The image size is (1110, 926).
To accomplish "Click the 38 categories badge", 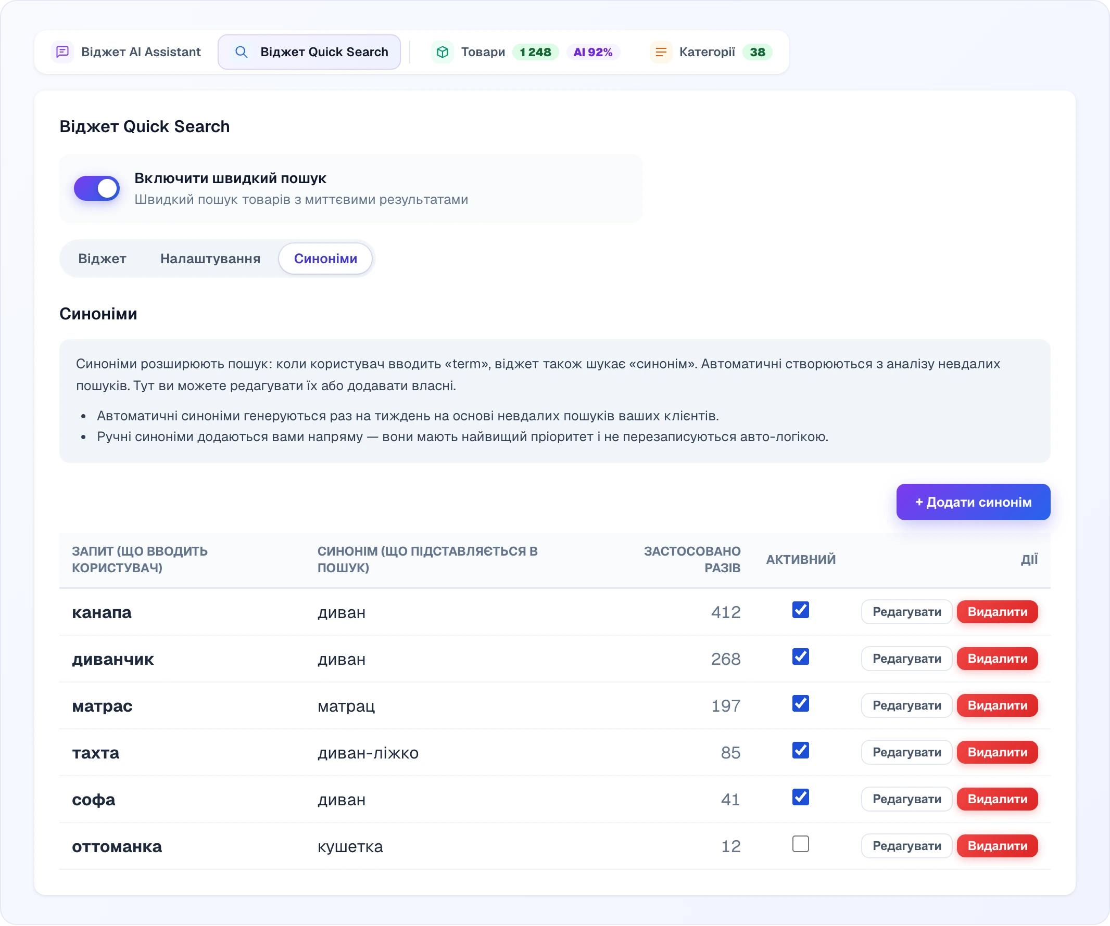I will pyautogui.click(x=758, y=52).
